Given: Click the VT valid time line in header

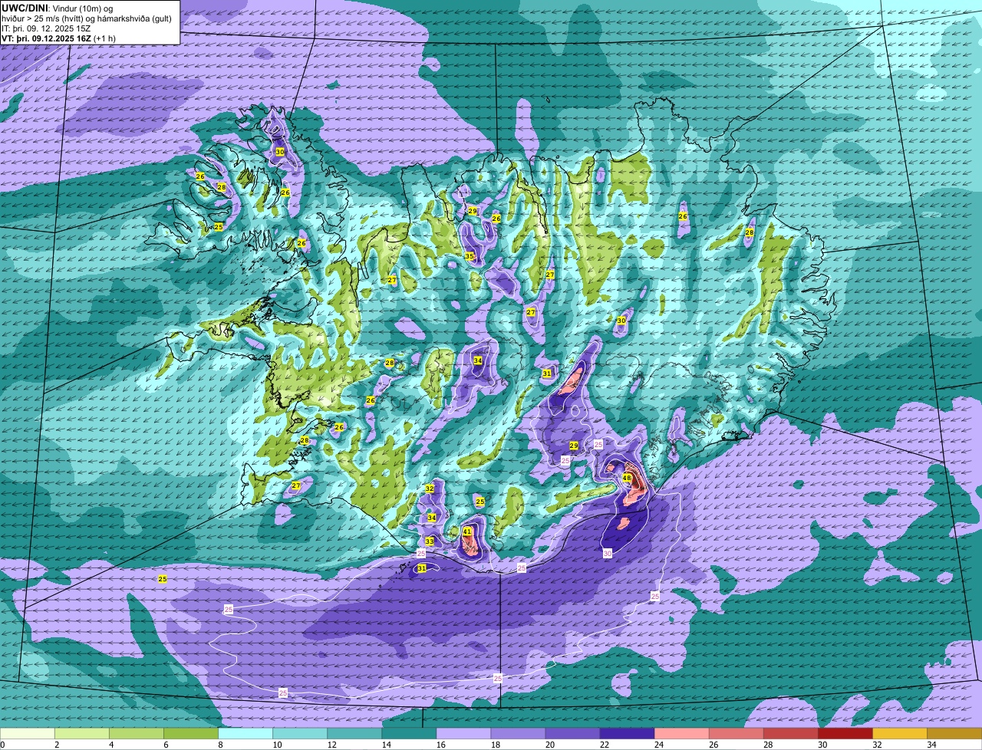Looking at the screenshot, I should click(x=58, y=38).
